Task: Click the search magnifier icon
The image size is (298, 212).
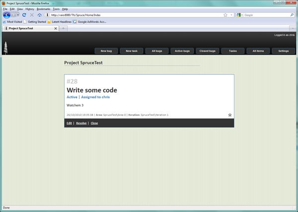Action: click(292, 15)
